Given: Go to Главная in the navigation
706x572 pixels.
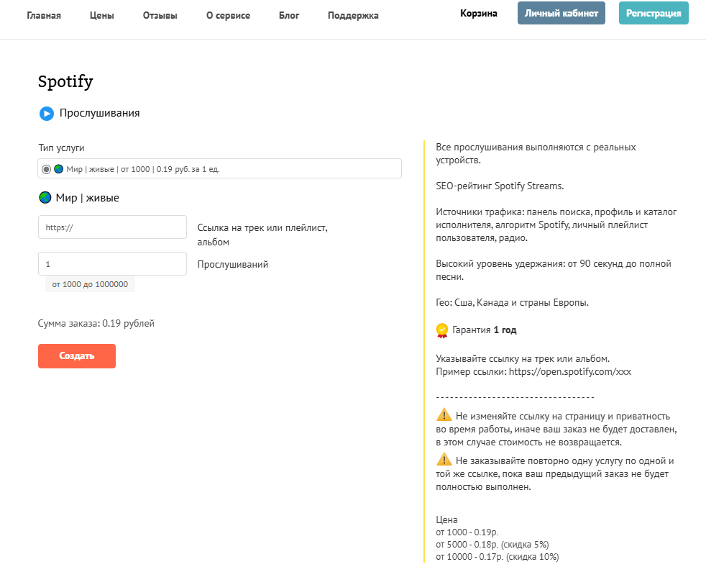Looking at the screenshot, I should (44, 15).
